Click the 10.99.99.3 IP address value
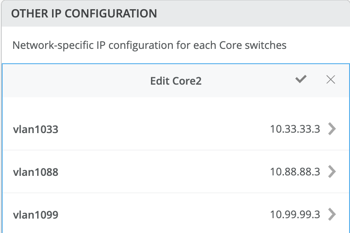This screenshot has width=350, height=233. click(x=295, y=215)
